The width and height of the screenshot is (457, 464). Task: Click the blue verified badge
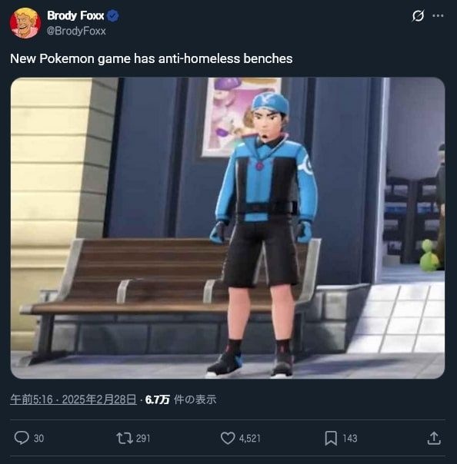tap(112, 15)
